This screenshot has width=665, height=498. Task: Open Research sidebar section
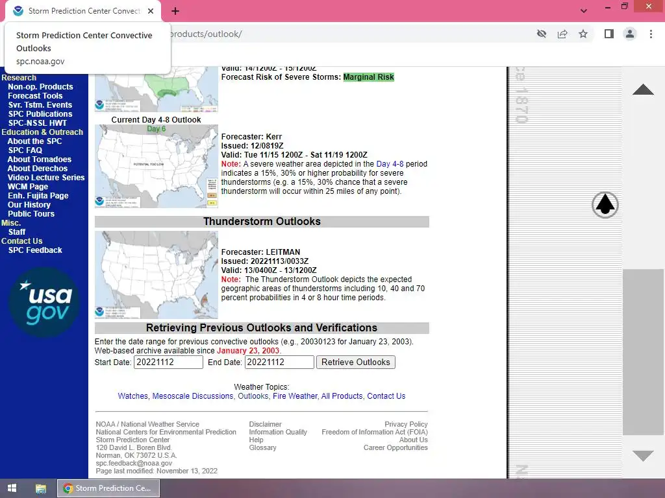point(19,78)
